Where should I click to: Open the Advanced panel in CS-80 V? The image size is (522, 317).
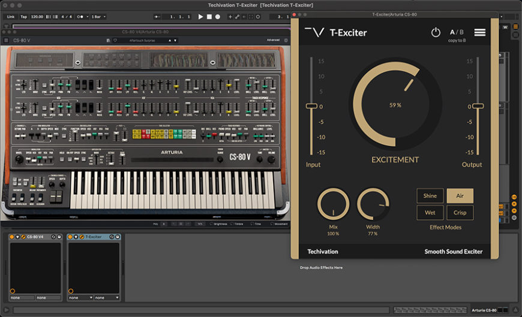point(273,40)
